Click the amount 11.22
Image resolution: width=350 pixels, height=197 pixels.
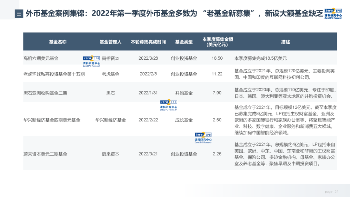click(x=217, y=74)
